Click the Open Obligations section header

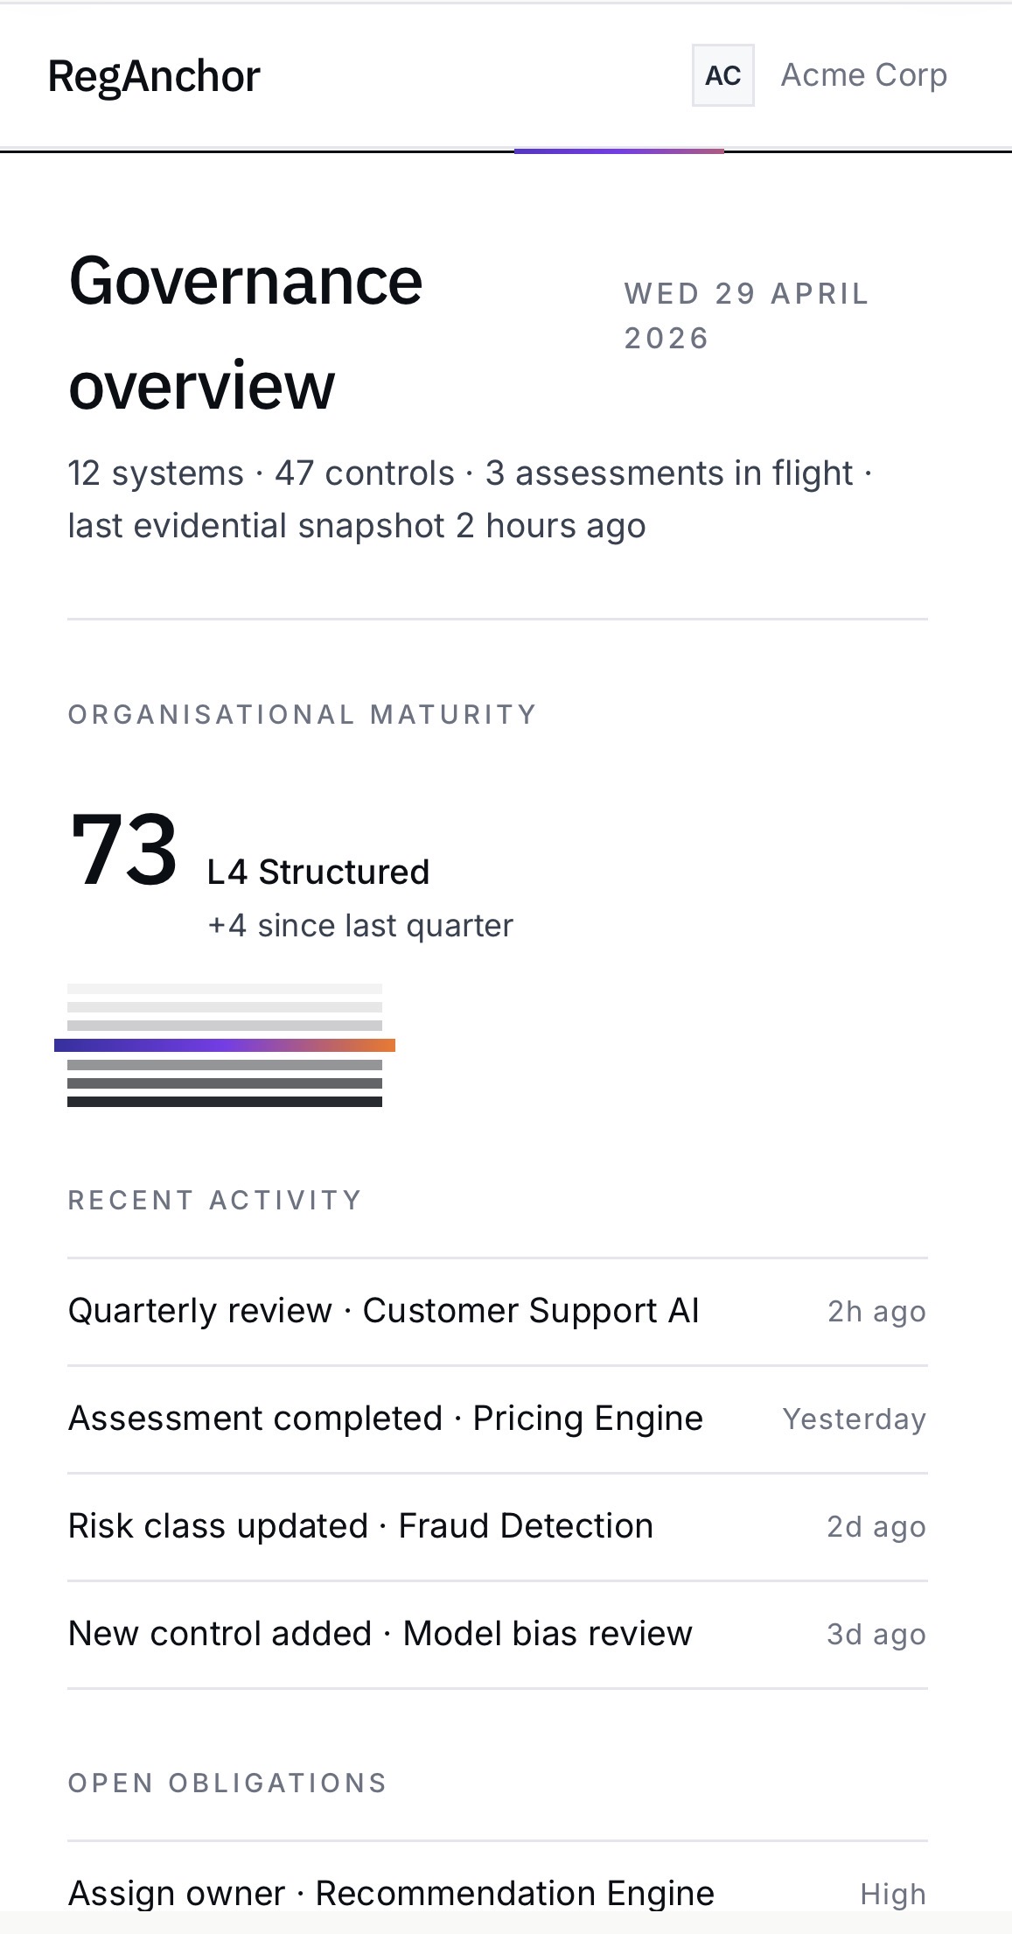point(227,1783)
